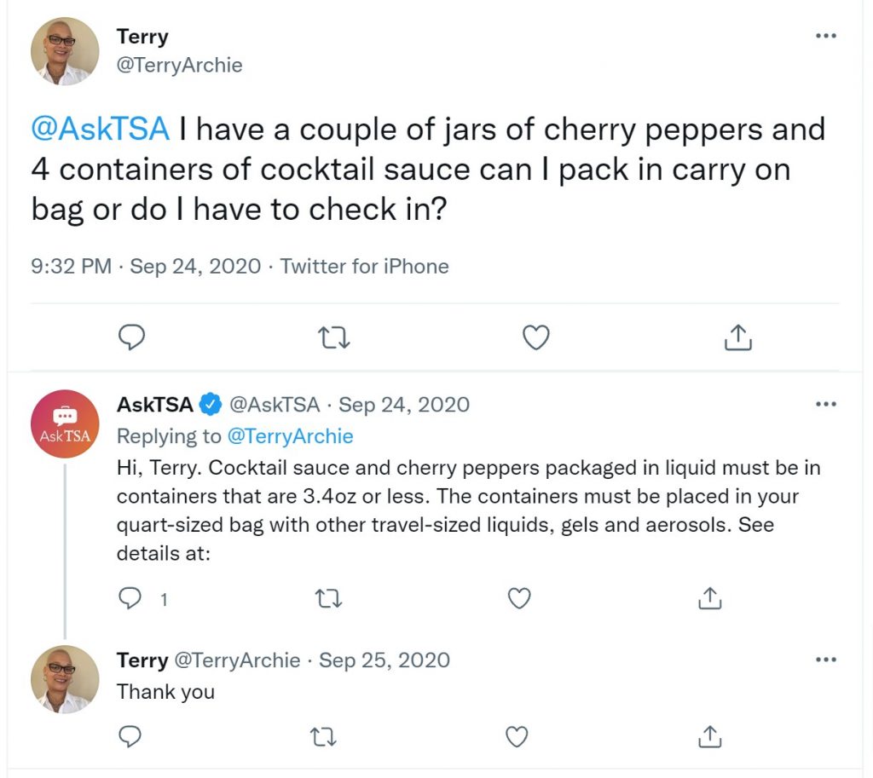Like the 'Thank you' tweet

tap(516, 737)
